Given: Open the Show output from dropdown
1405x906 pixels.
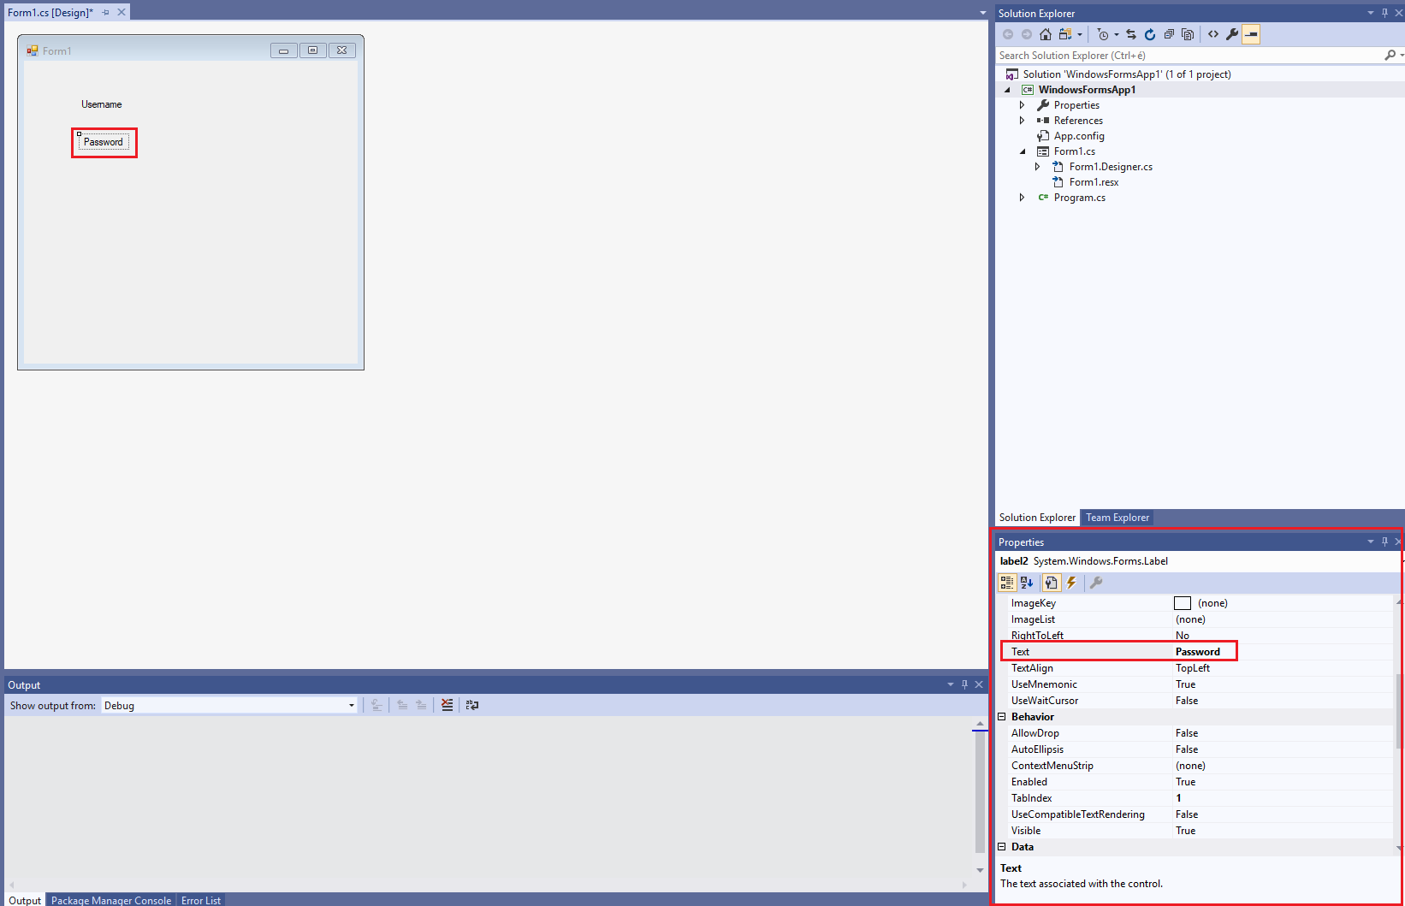Looking at the screenshot, I should pyautogui.click(x=229, y=706).
